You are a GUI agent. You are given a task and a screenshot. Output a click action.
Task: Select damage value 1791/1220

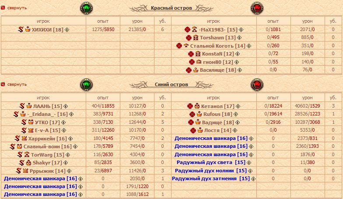[x=137, y=186]
